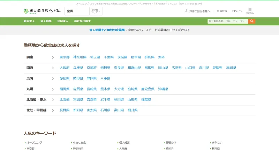Click the ログイン link

pyautogui.click(x=237, y=11)
